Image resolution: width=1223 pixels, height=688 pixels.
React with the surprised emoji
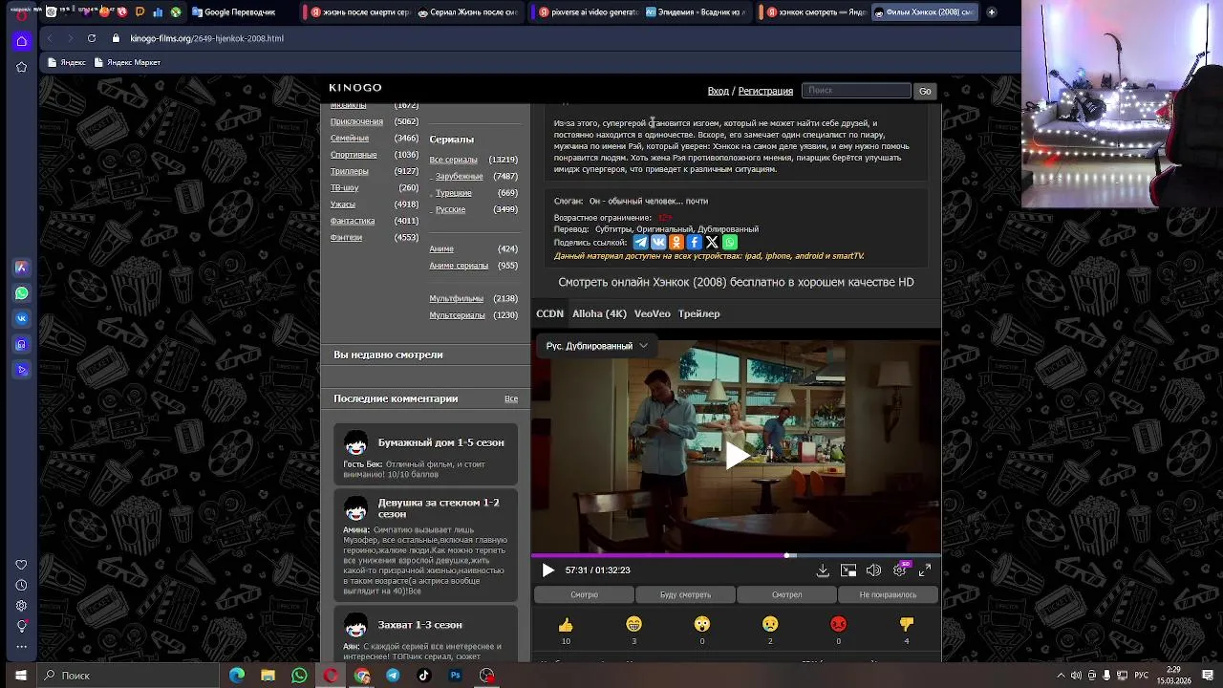702,625
